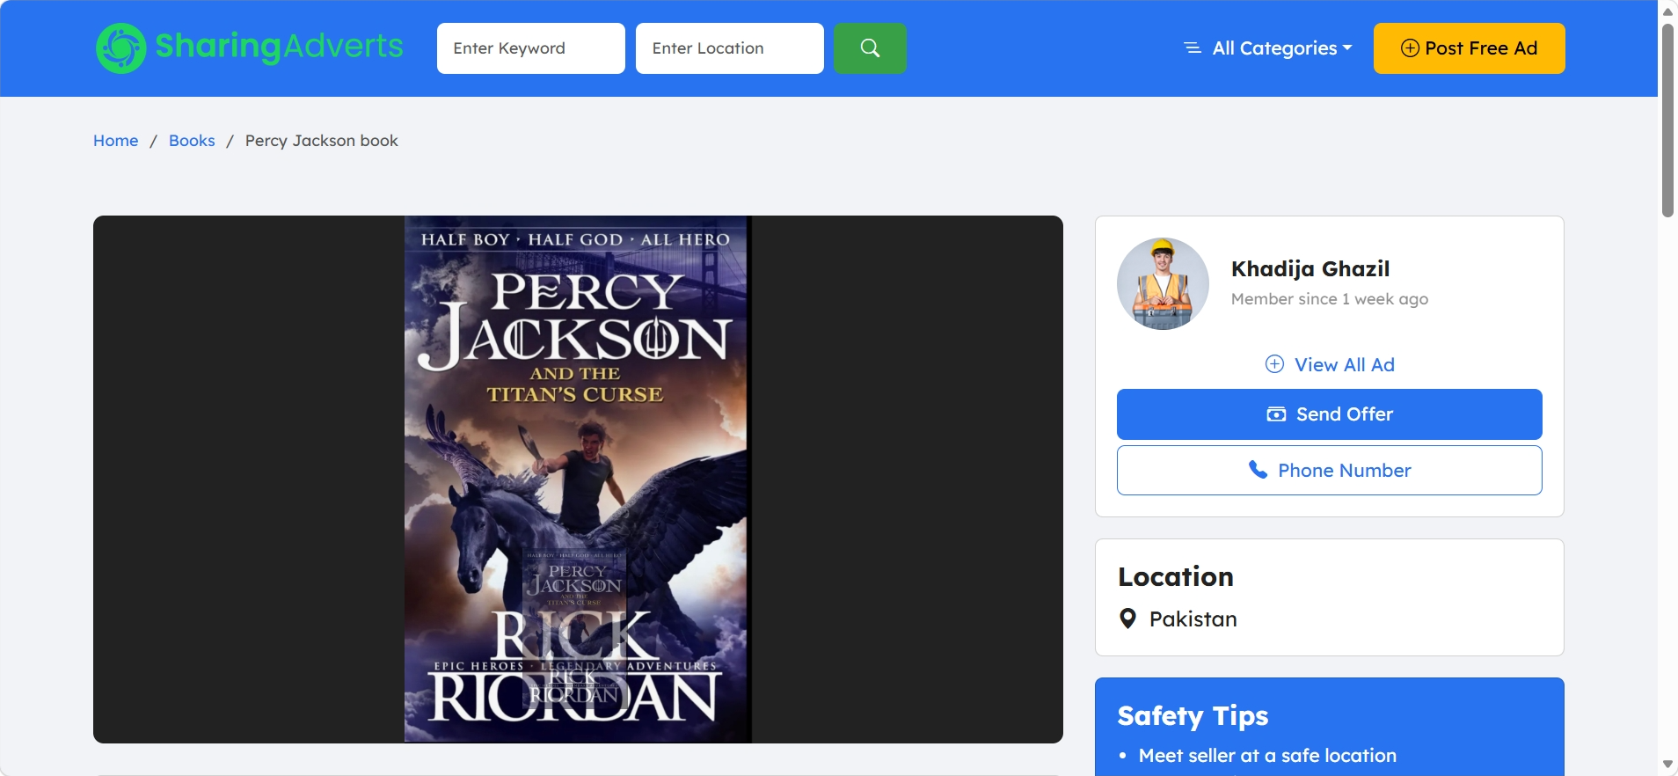1678x776 pixels.
Task: Click the Send Offer button
Action: coord(1330,414)
